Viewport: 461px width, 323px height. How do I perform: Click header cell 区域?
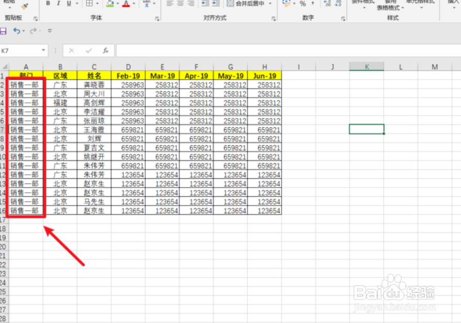click(60, 76)
